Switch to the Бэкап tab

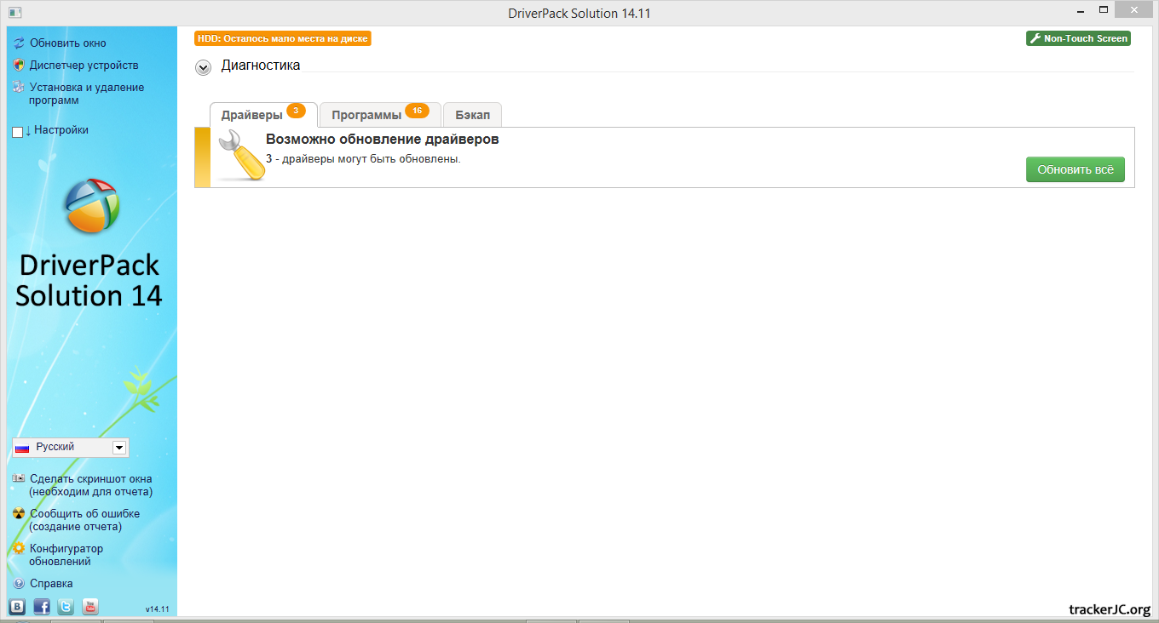(472, 115)
